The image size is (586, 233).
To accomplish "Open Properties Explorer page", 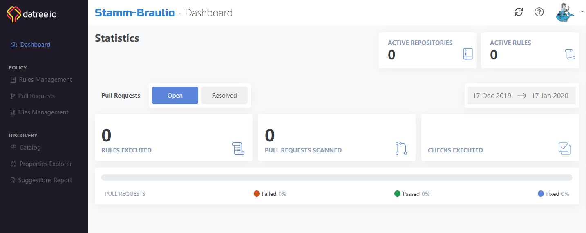I will (x=41, y=164).
